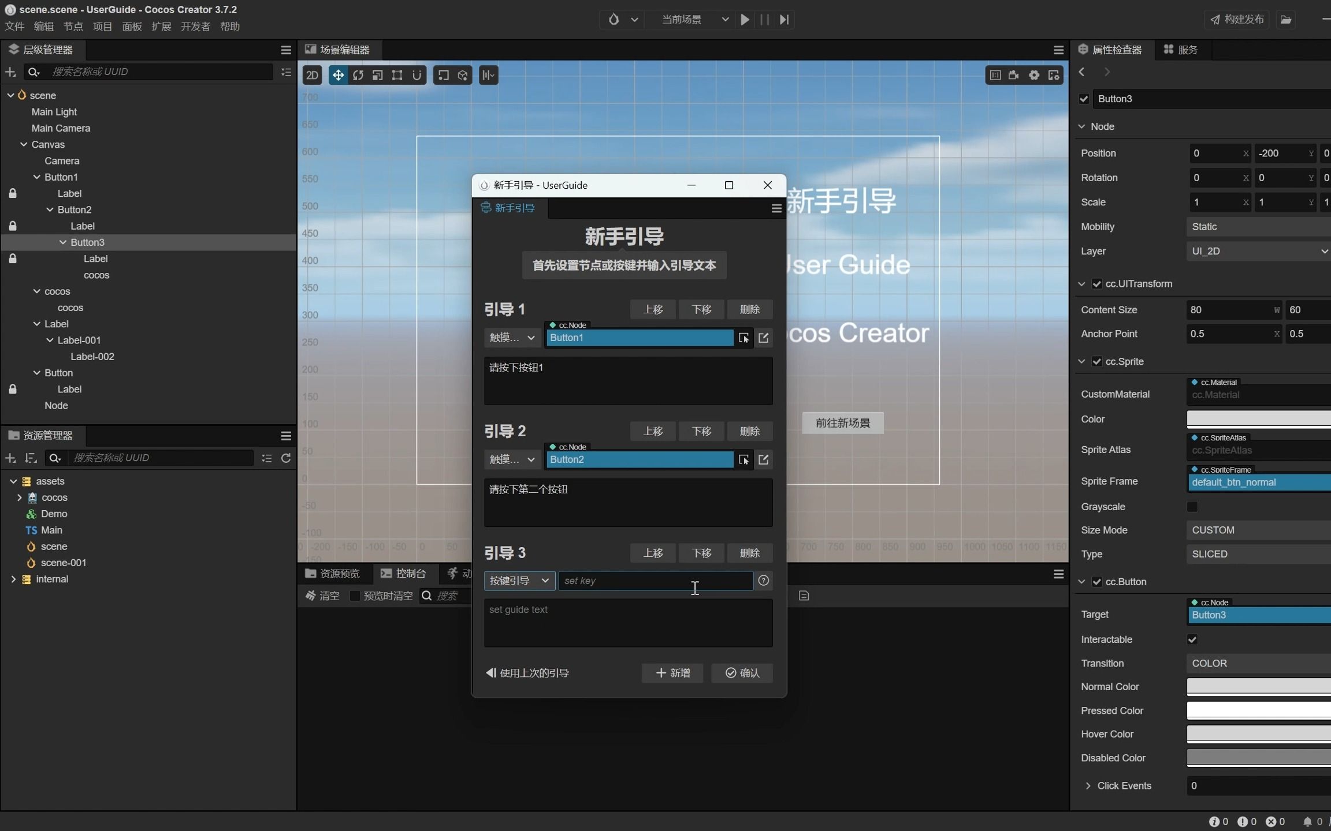Toggle Button3 node active checkbox
The height and width of the screenshot is (831, 1331).
coord(1084,99)
